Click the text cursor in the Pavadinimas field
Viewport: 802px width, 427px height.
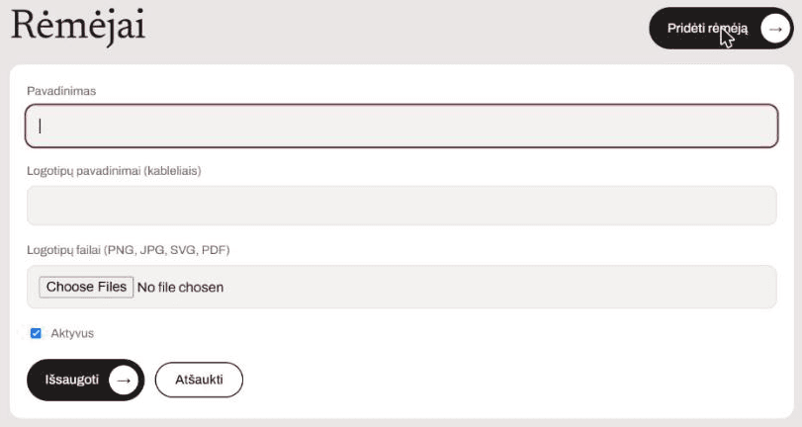[x=40, y=126]
